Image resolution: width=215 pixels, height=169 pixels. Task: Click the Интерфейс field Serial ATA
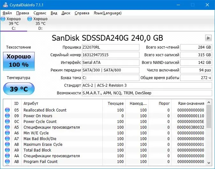click(110, 63)
